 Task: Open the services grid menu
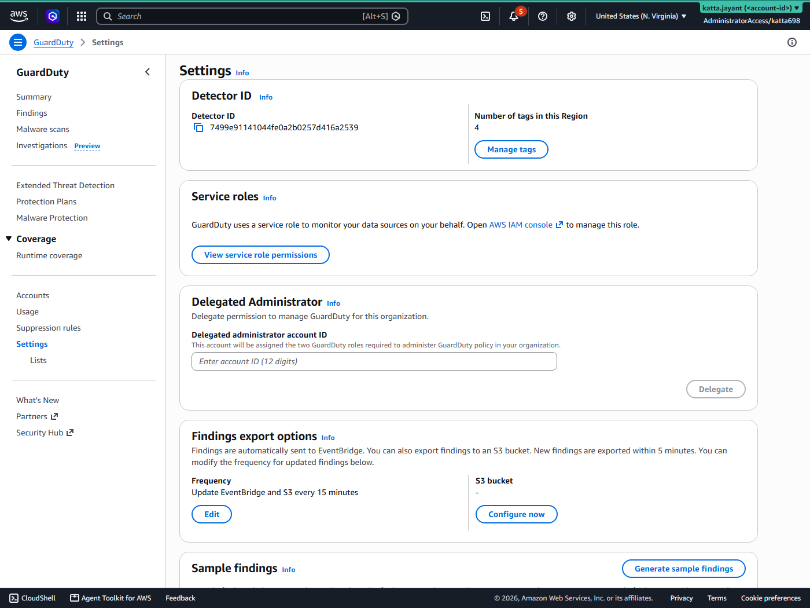tap(82, 16)
